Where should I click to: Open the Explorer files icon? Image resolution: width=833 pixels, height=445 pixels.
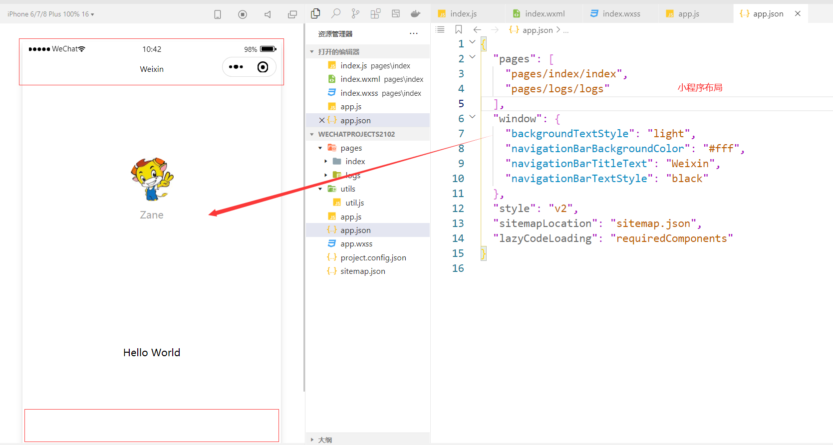point(315,14)
